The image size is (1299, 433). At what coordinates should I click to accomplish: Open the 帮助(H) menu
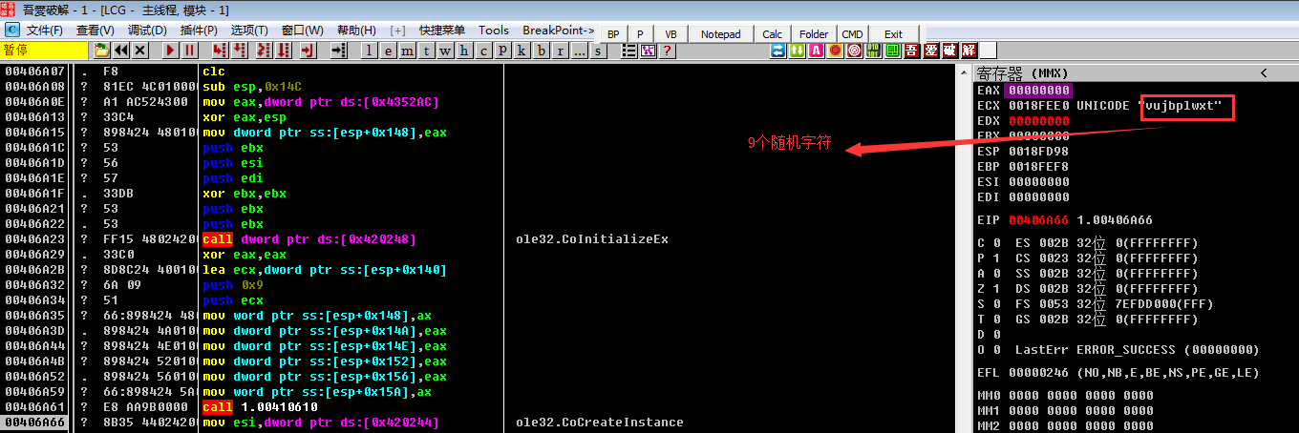click(x=356, y=31)
